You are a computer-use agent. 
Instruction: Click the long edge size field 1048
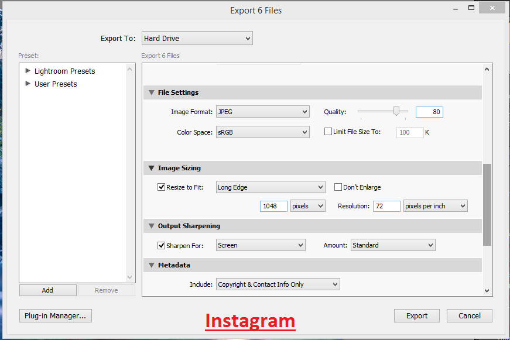click(x=273, y=206)
